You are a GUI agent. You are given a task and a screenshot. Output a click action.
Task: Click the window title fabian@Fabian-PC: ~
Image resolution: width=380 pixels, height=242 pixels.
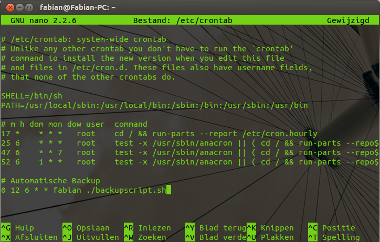tap(78, 7)
